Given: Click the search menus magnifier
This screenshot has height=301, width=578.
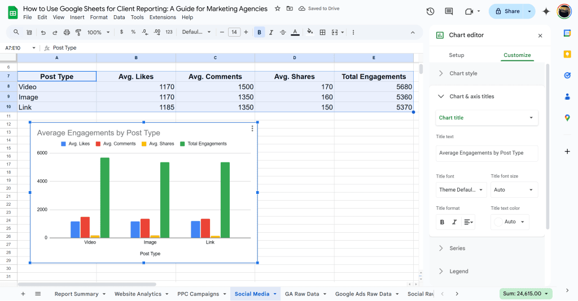Looking at the screenshot, I should (16, 32).
